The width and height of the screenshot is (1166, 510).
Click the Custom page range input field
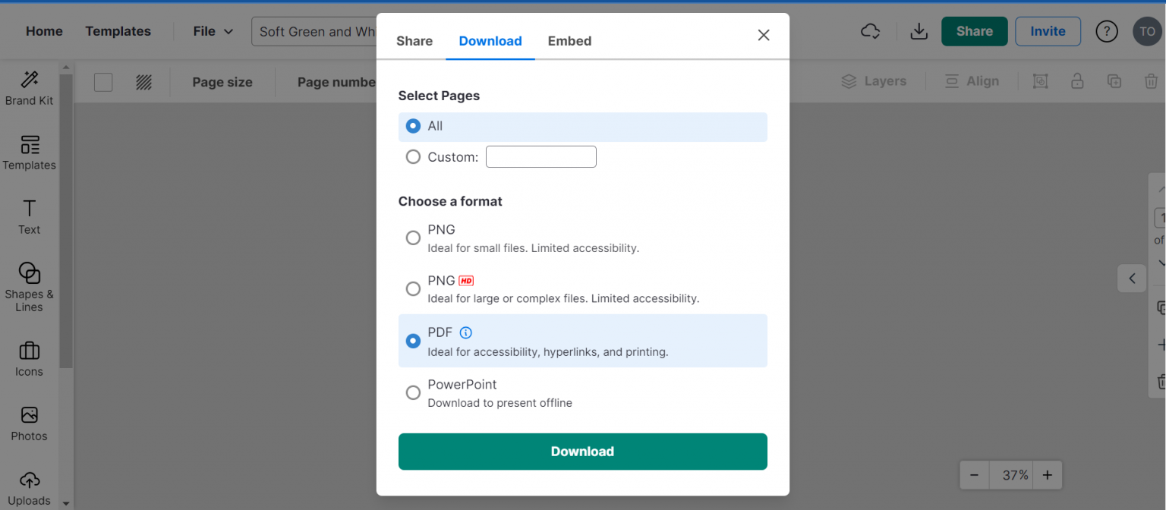tap(540, 157)
